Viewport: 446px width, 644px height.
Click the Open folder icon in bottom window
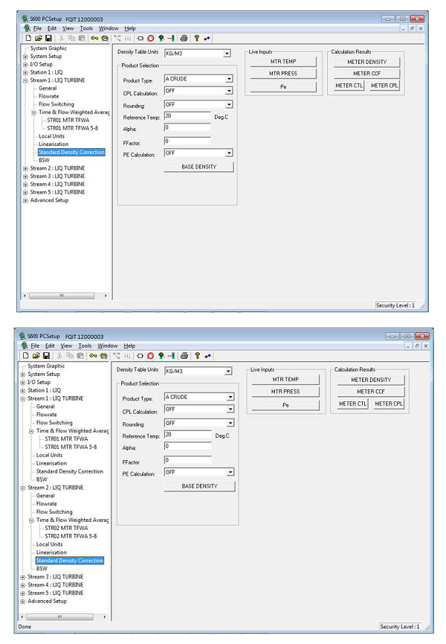pyautogui.click(x=36, y=356)
